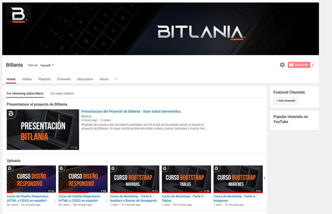Click the subscriber count 3 badge
This screenshot has height=214, width=332.
click(x=313, y=65)
